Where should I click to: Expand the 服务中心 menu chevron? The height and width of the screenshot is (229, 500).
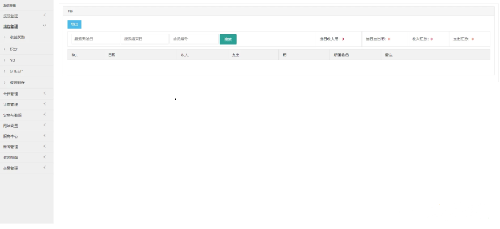[45, 136]
